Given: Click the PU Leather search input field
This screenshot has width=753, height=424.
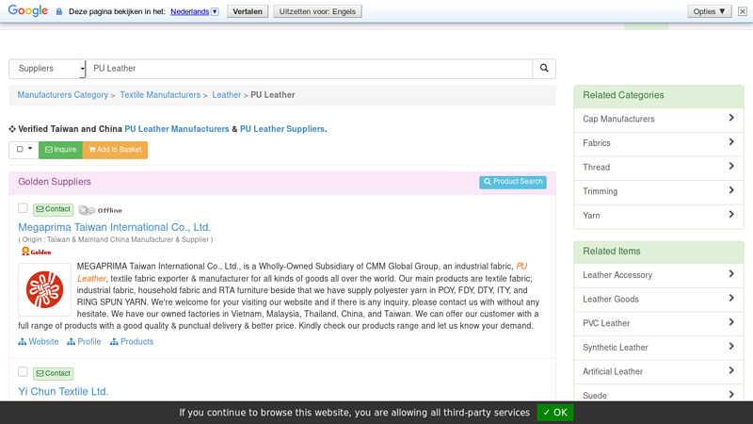Looking at the screenshot, I should pyautogui.click(x=311, y=69).
